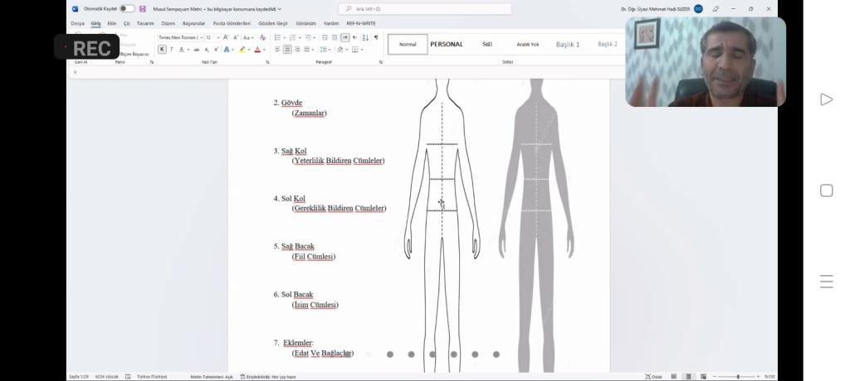Click the yellow text highlight icon
850x381 pixels.
tap(242, 50)
